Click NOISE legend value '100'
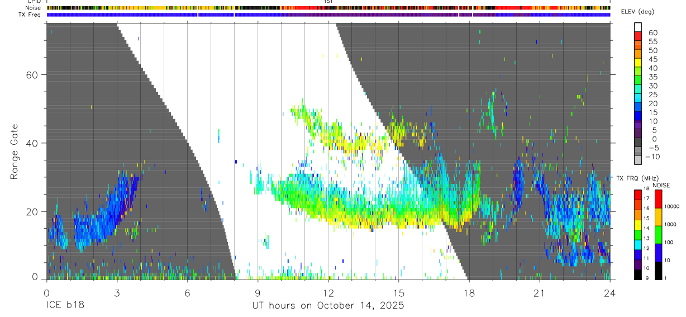This screenshot has width=686, height=317. tap(669, 242)
